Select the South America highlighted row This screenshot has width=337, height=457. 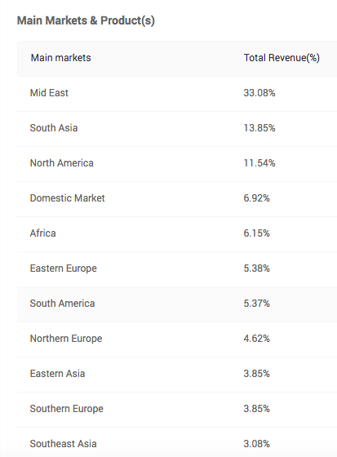[x=177, y=304]
